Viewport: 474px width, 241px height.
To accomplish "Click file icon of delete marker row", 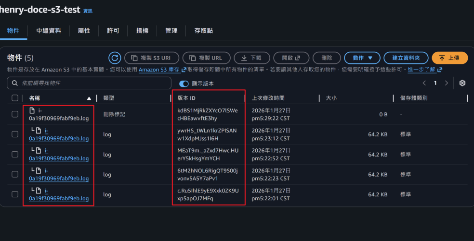I will click(x=32, y=110).
